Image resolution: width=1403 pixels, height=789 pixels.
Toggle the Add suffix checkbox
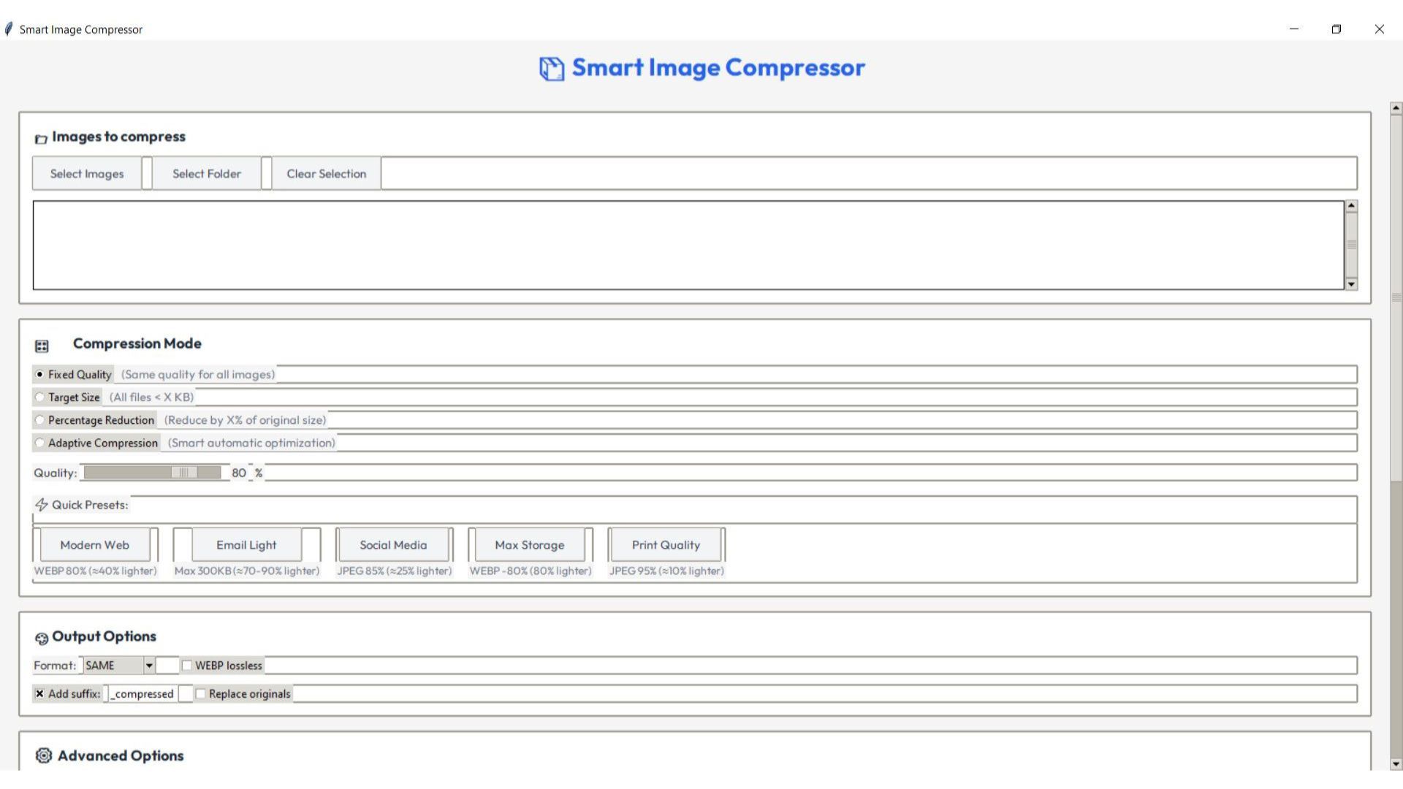pyautogui.click(x=39, y=694)
